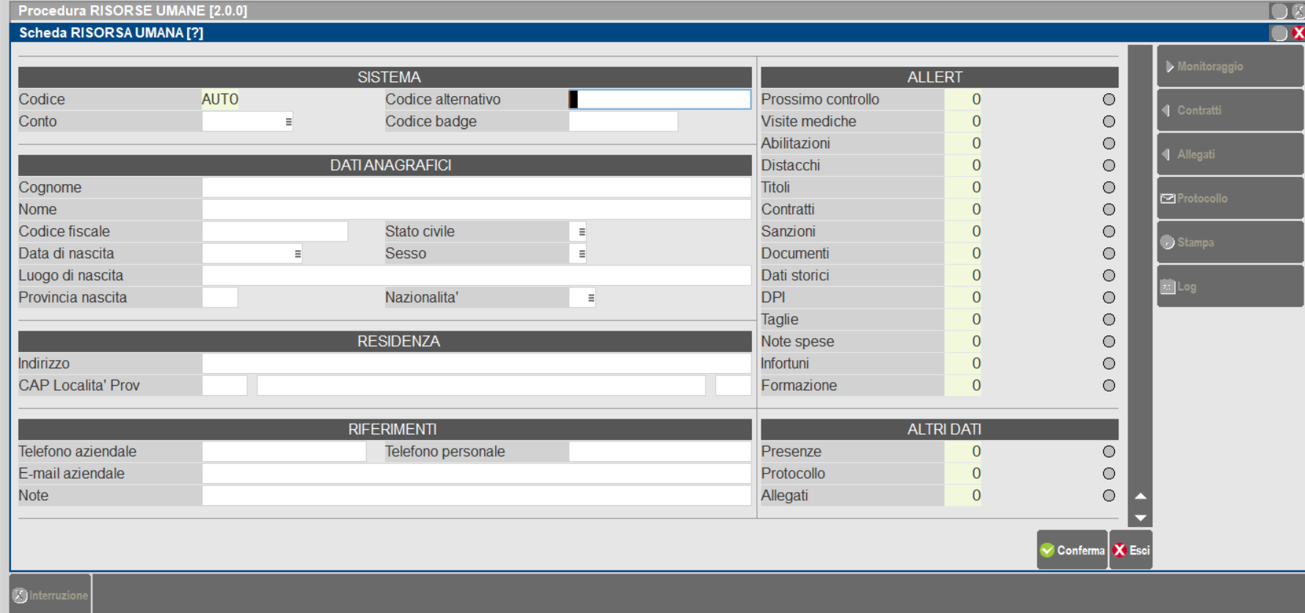Viewport: 1305px width, 613px height.
Task: Expand the Sesso dropdown list
Action: point(582,254)
